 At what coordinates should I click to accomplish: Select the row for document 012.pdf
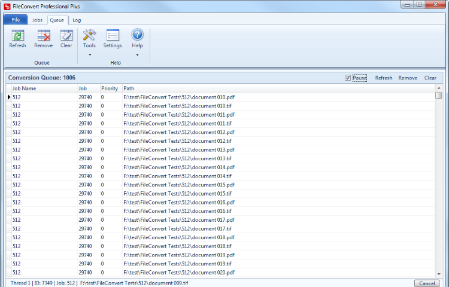point(220,132)
